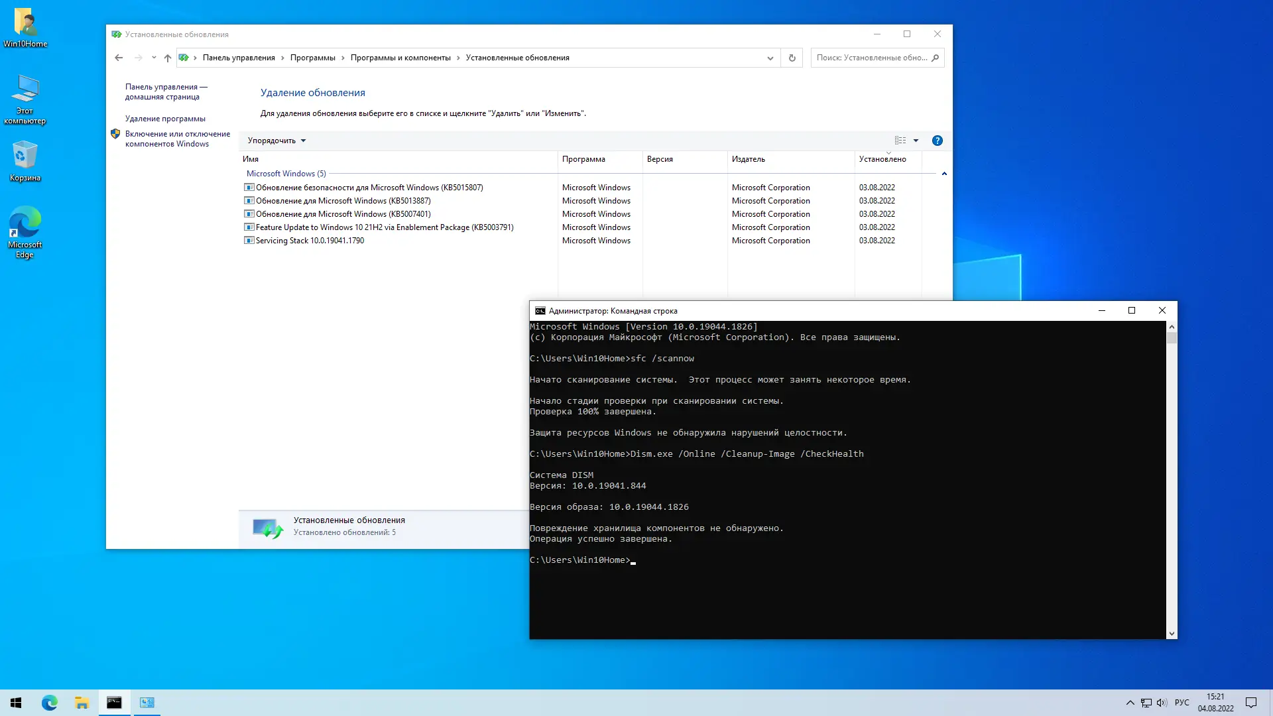This screenshot has width=1273, height=716.
Task: Click the Up one level arrow
Action: [x=168, y=58]
